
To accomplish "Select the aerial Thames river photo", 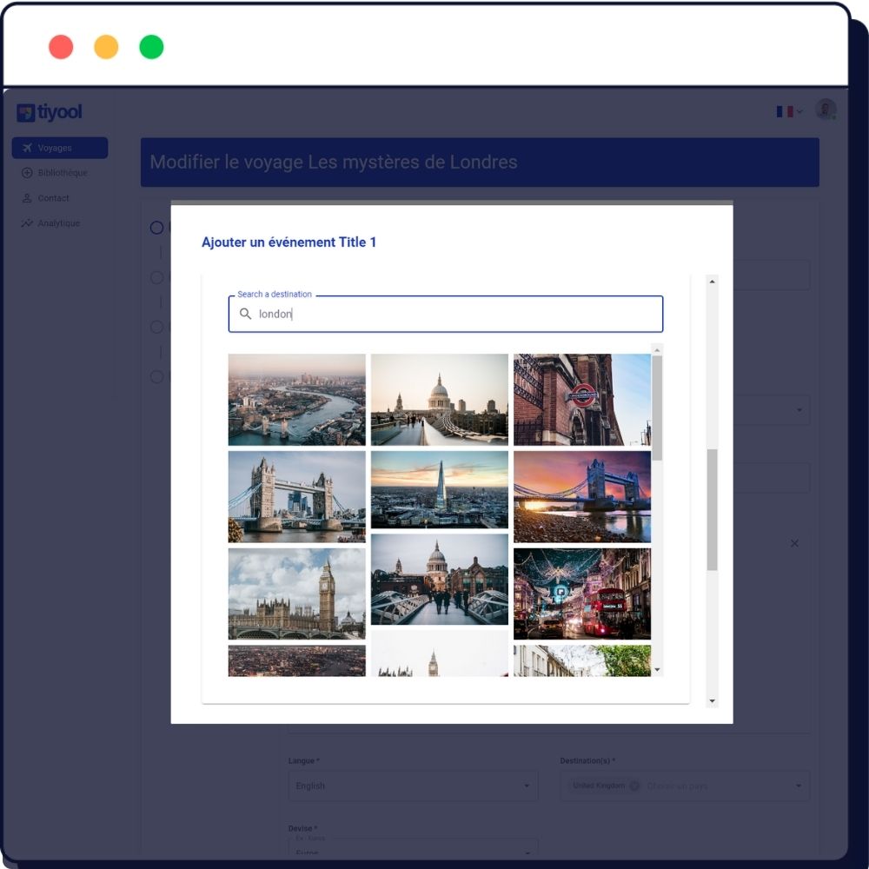I will tap(297, 400).
